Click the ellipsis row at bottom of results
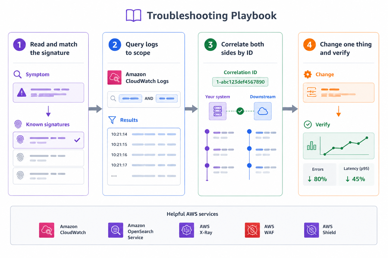The width and height of the screenshot is (388, 258). pos(144,176)
